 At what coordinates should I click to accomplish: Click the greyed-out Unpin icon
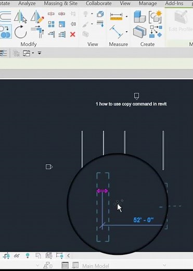(73, 14)
